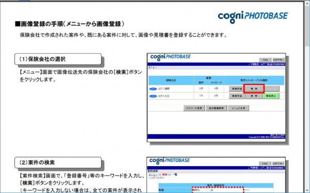Click the マニュアル等 button
310x193 pixels.
pyautogui.click(x=238, y=108)
